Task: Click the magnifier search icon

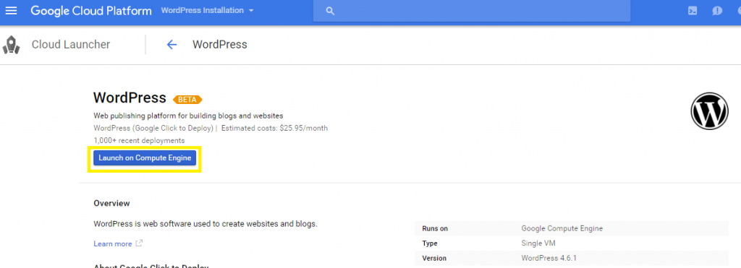Action: pos(330,11)
